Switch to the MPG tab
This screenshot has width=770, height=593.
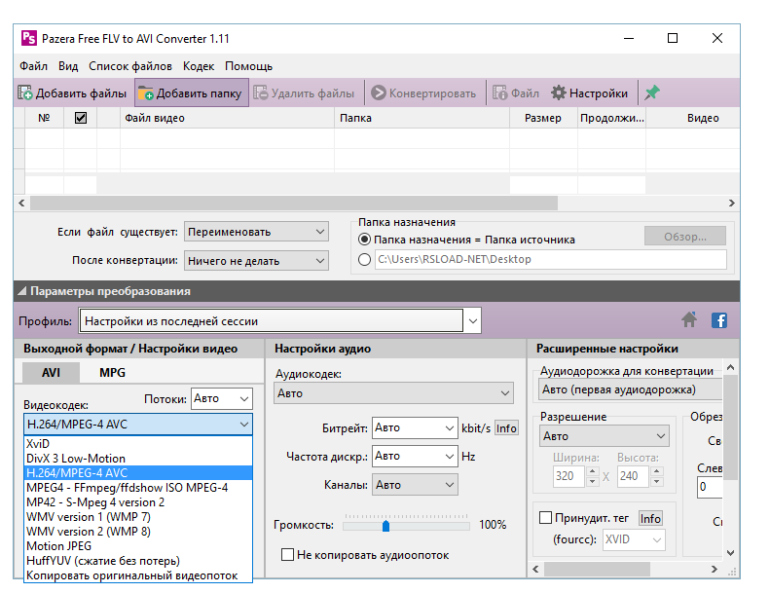click(112, 372)
